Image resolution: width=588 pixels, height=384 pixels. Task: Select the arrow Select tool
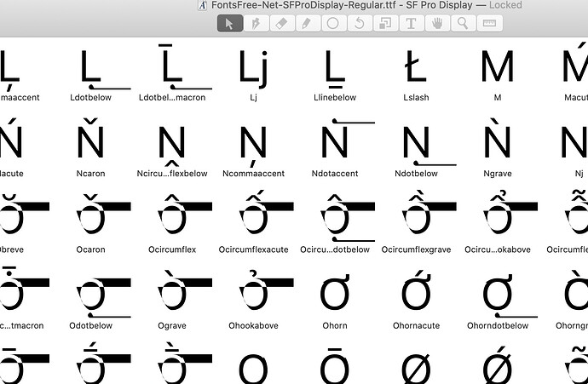click(x=230, y=24)
